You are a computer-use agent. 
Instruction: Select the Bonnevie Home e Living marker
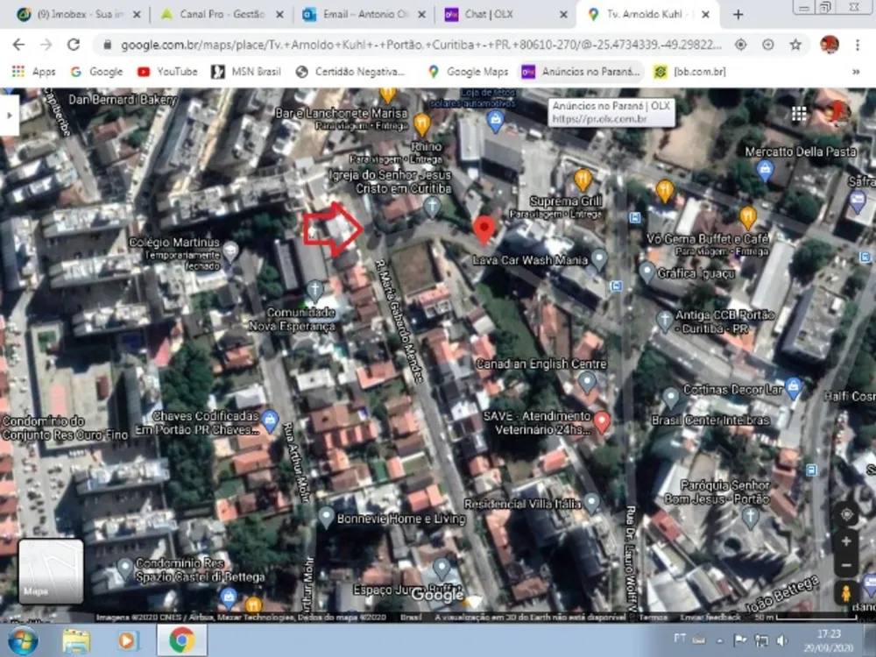point(326,518)
